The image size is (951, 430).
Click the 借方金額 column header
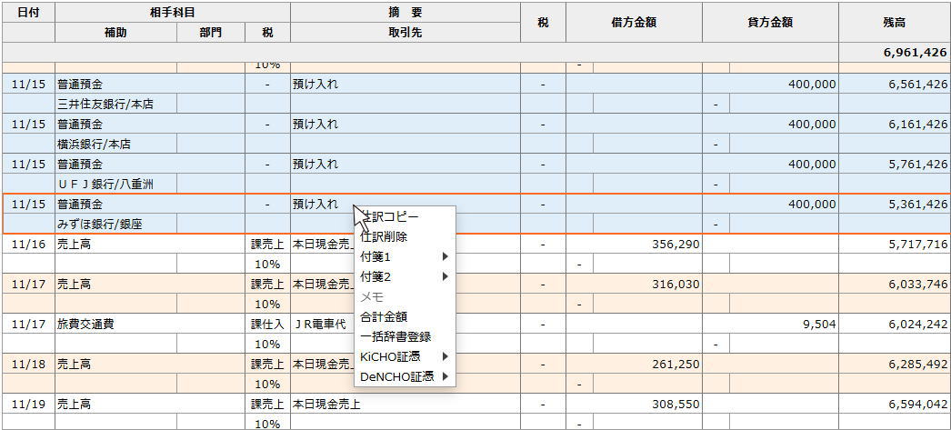pos(634,23)
